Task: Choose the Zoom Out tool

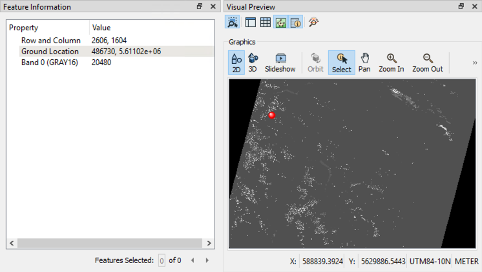Action: point(428,63)
